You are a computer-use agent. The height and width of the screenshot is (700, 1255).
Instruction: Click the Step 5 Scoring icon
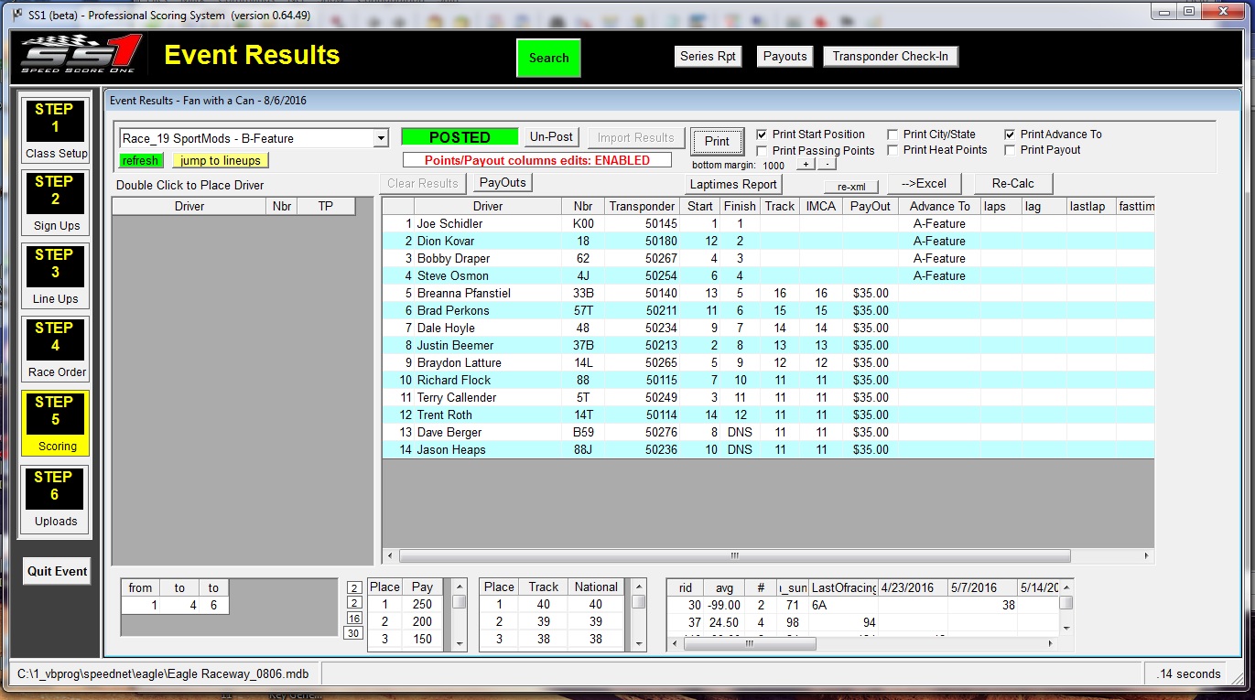[x=55, y=423]
